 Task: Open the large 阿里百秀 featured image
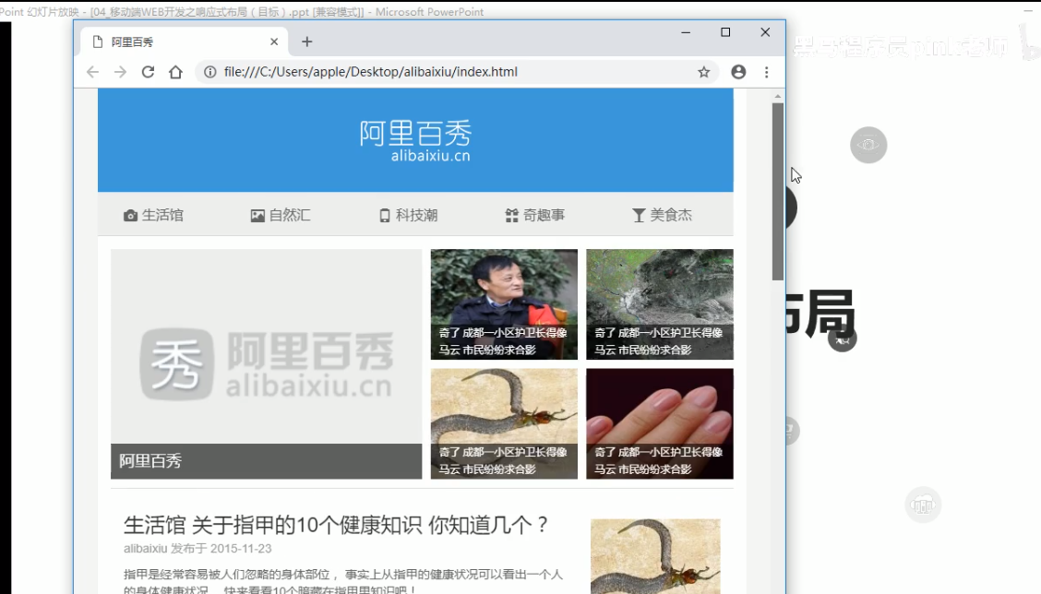(x=266, y=363)
